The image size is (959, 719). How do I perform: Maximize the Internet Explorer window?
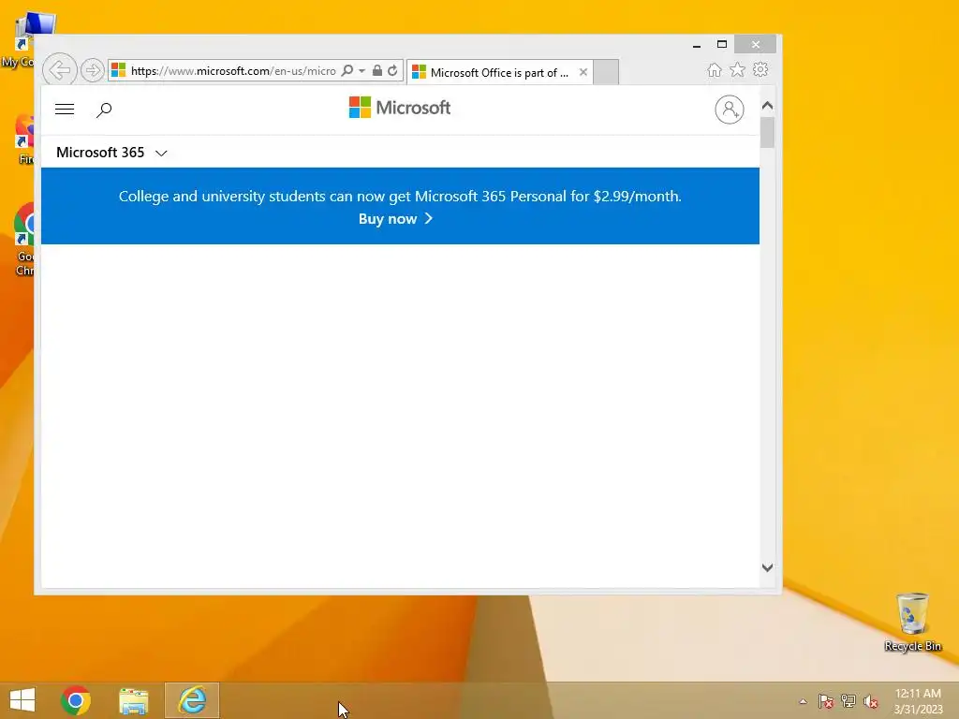[722, 45]
